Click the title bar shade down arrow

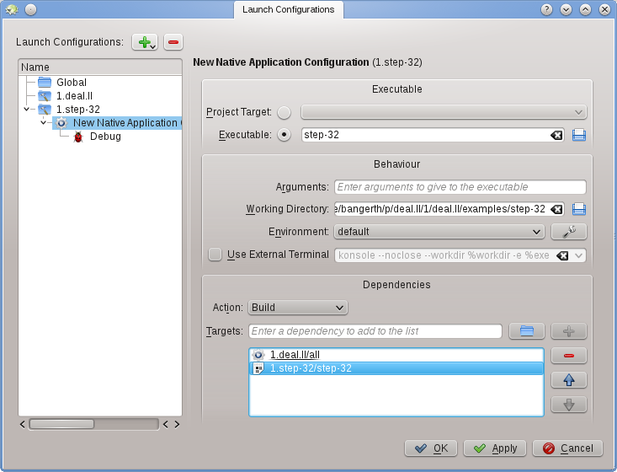tap(566, 9)
